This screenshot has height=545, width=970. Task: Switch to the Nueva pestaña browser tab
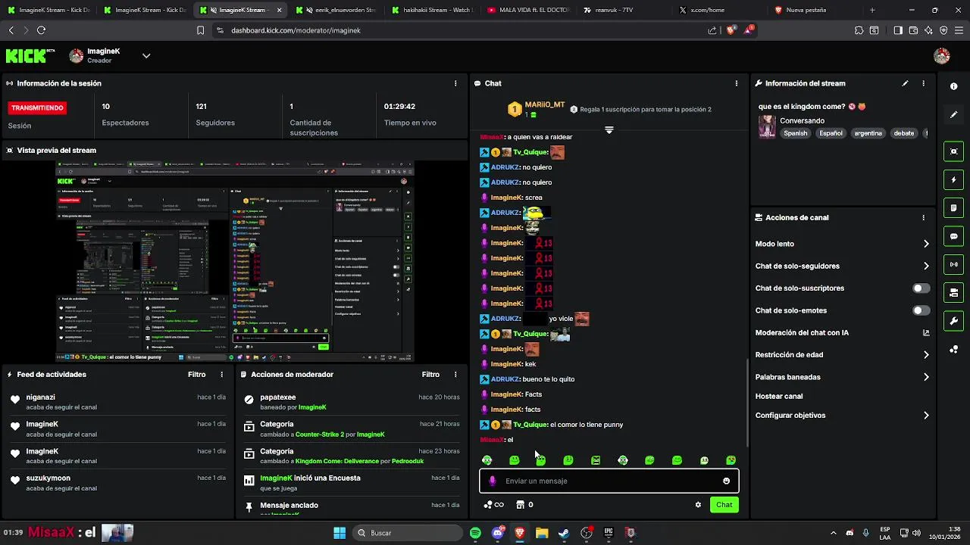tap(815, 10)
